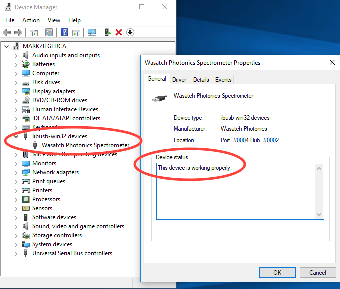This screenshot has height=289, width=340.
Task: Collapse the libusb-win32 devices node
Action: (16, 136)
